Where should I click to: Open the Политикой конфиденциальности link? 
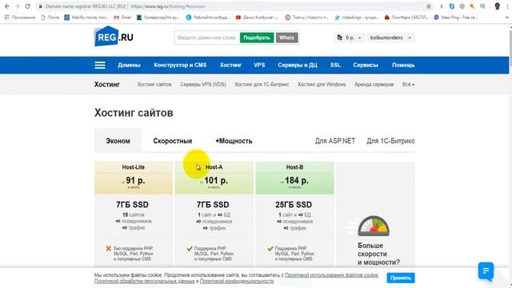tap(237, 281)
